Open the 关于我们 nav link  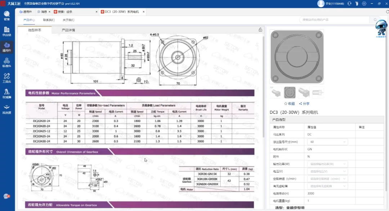(68, 20)
